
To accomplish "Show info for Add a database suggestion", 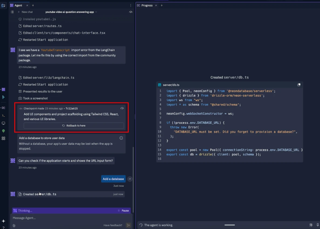I will [121, 138].
